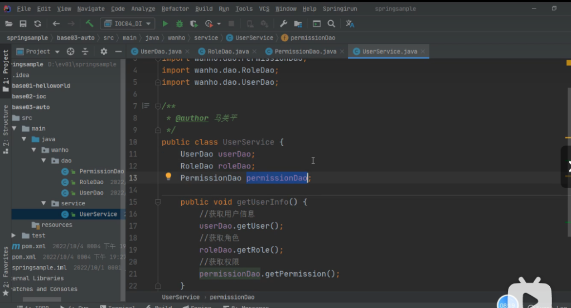Toggle the Favorites tool window side tab
Viewport: 571px width, 308px height.
pyautogui.click(x=6, y=271)
